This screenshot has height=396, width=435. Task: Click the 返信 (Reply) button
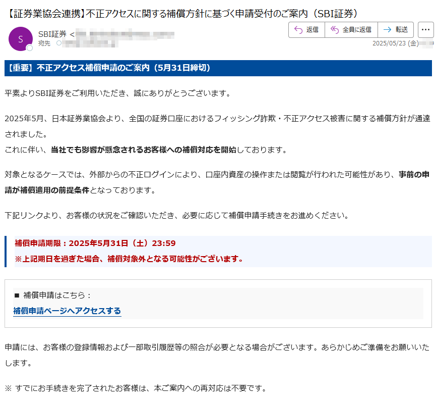(306, 30)
